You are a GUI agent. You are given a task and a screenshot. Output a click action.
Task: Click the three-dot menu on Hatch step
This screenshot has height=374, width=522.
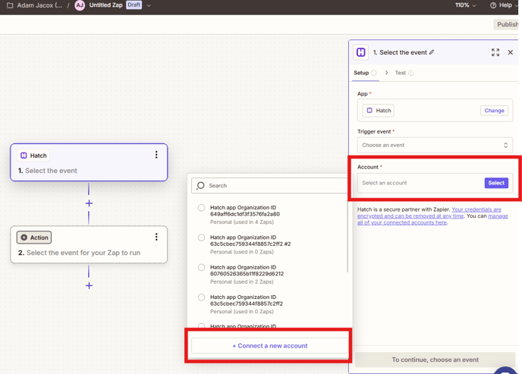(156, 155)
